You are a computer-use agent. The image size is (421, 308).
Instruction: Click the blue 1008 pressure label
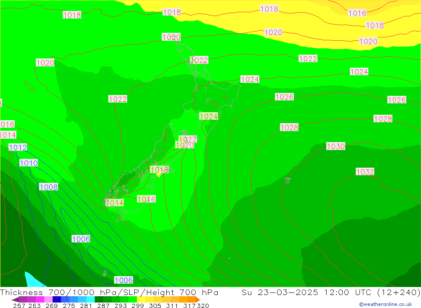pos(48,187)
